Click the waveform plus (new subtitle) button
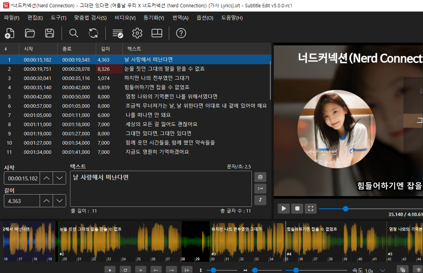Viewport: 423px width, 273px height. click(x=140, y=270)
